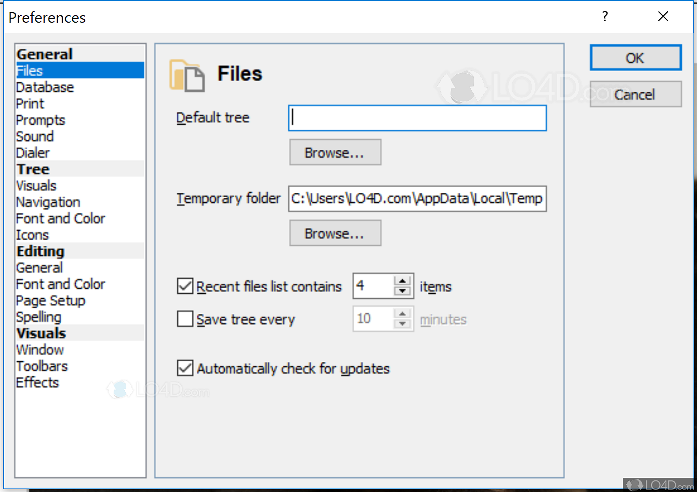Select the Dialer preferences section
This screenshot has width=697, height=492.
[33, 152]
